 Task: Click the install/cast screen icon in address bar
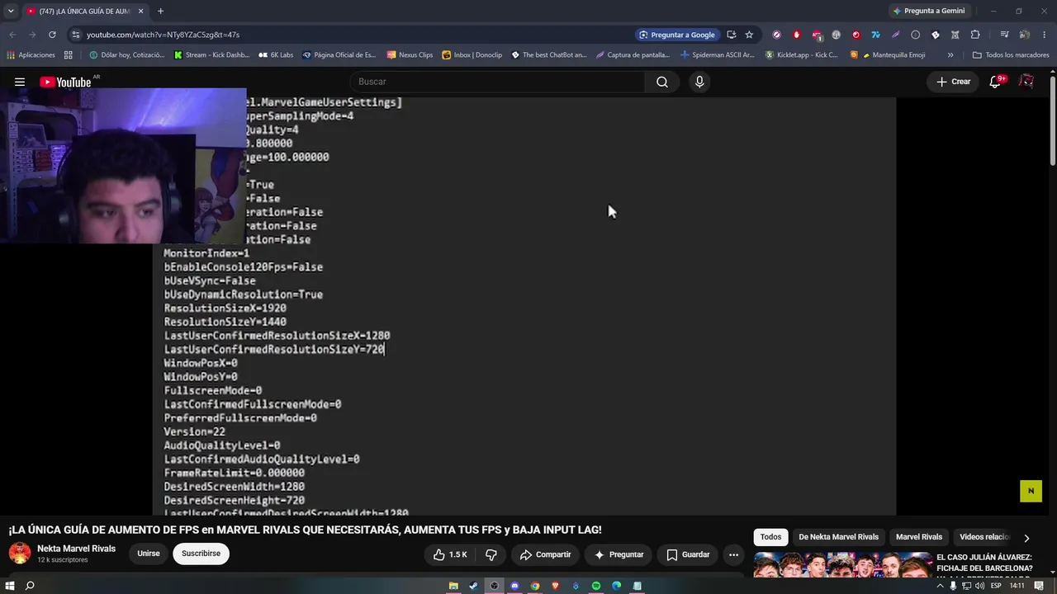(x=731, y=35)
